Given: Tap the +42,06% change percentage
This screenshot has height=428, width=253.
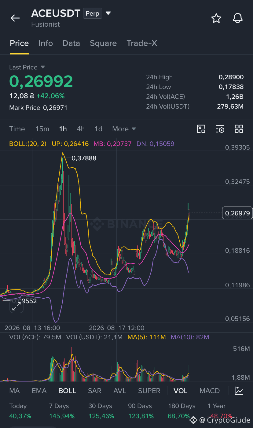Looking at the screenshot, I should coord(50,96).
